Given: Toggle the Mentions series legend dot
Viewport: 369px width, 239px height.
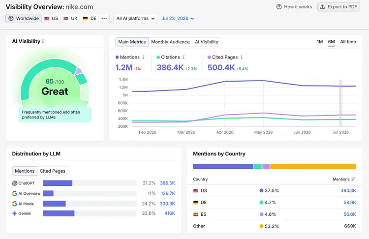Looking at the screenshot, I should coord(117,57).
